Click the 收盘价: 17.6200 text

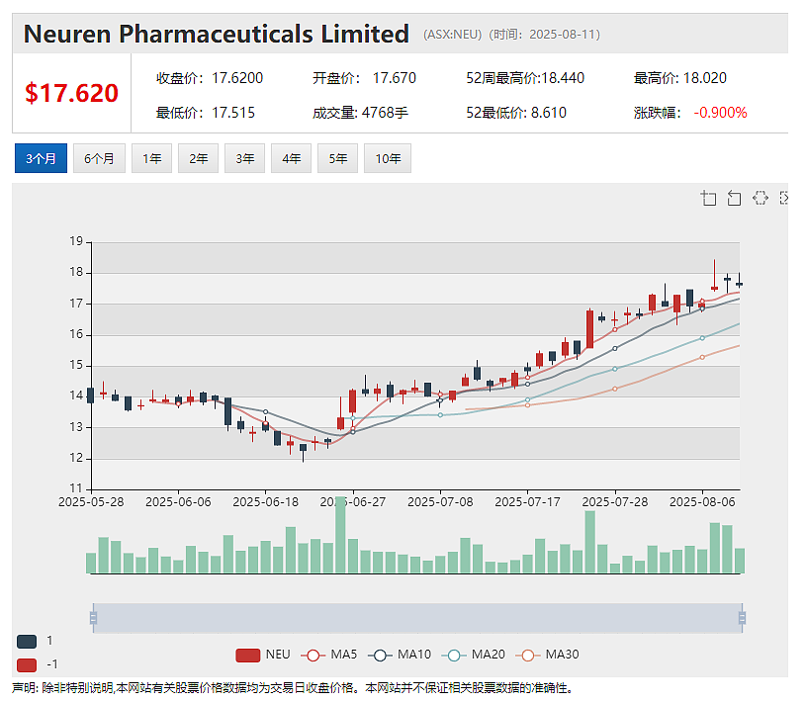210,78
